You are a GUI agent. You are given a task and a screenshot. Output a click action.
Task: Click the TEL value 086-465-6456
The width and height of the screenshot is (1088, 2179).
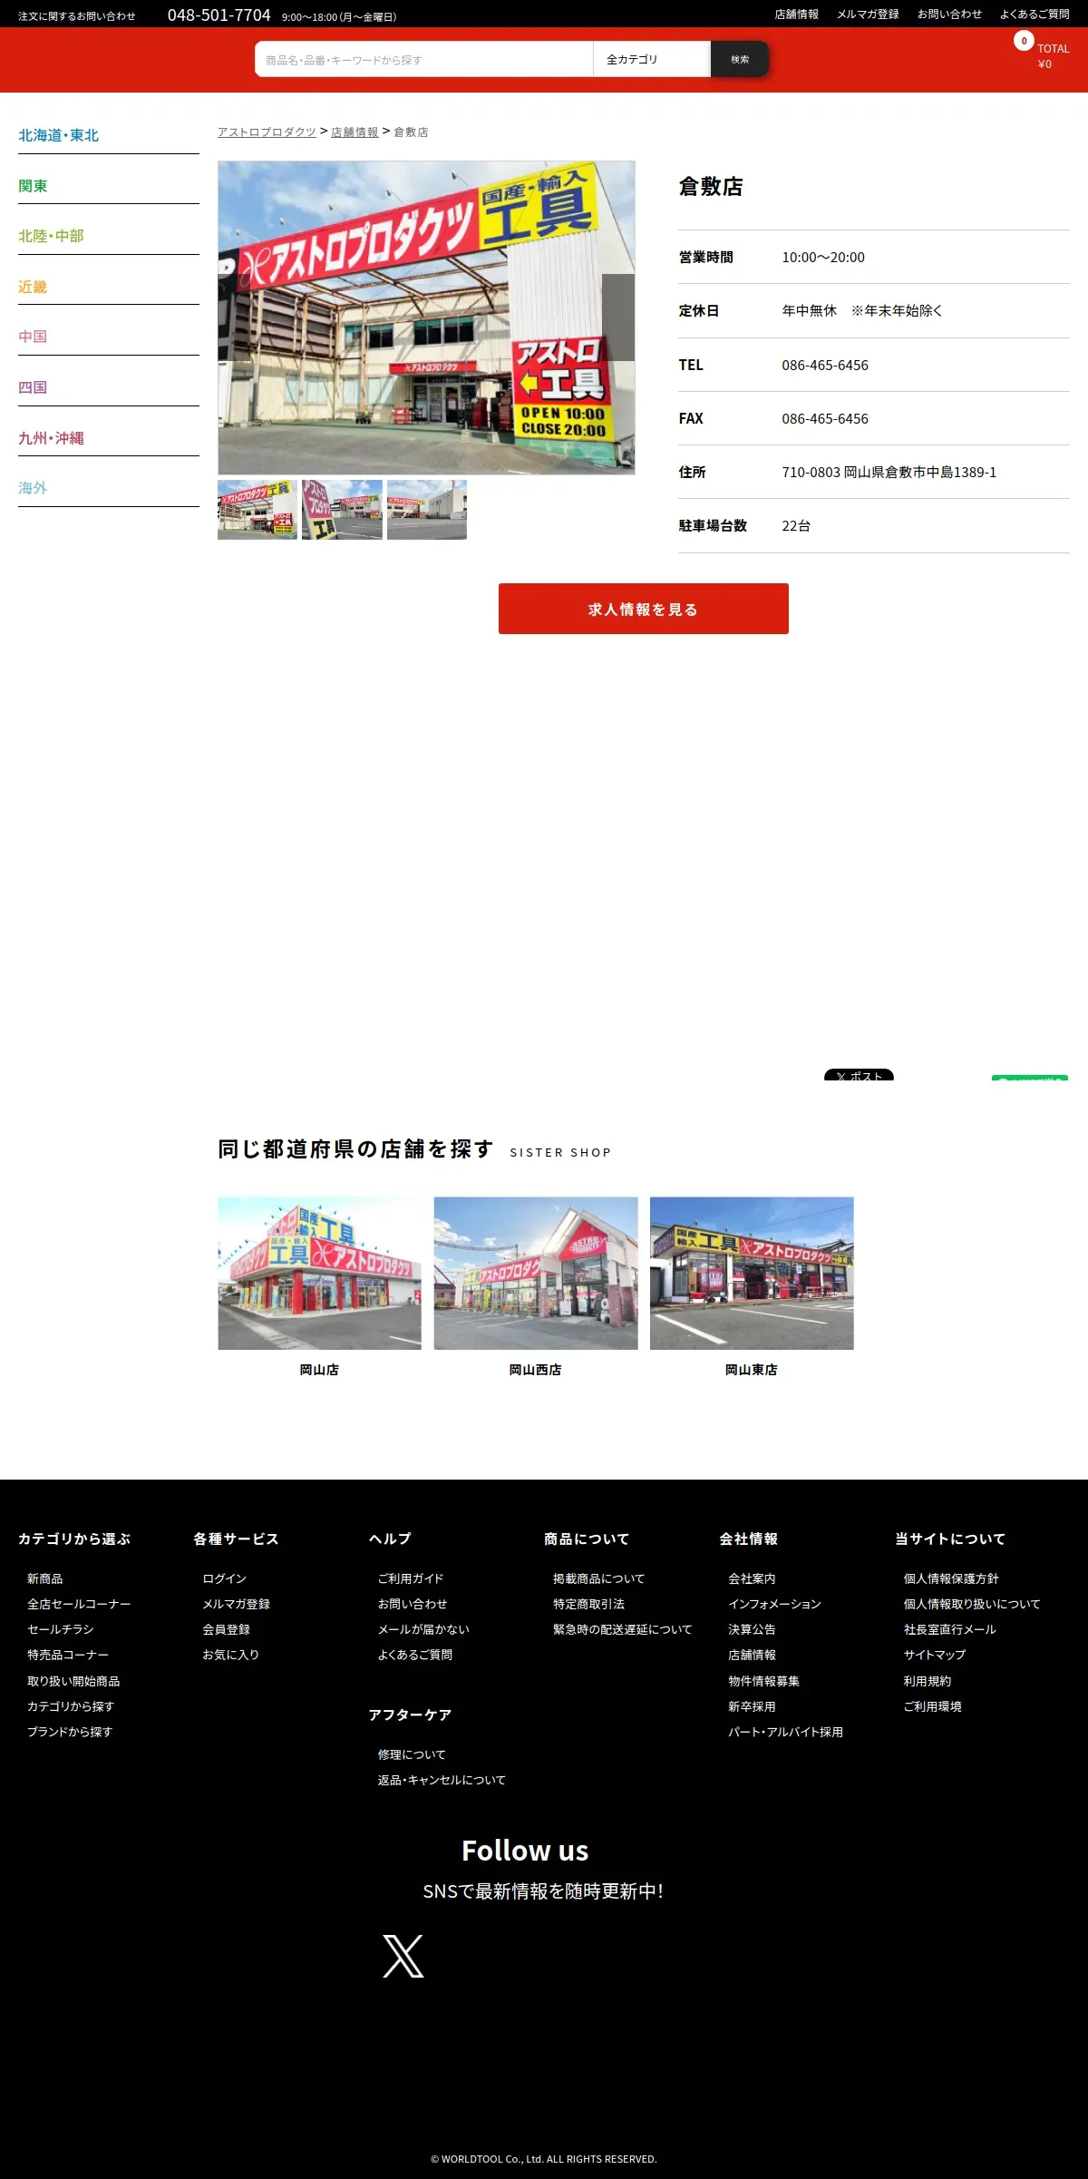[825, 365]
